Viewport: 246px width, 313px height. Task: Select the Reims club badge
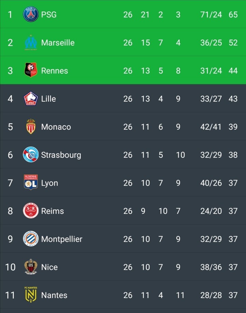click(31, 211)
